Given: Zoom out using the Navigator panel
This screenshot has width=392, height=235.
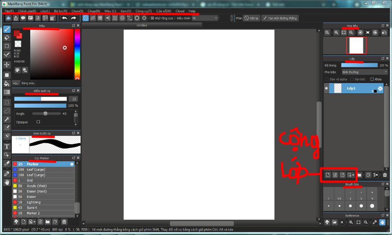Looking at the screenshot, I should (x=351, y=33).
